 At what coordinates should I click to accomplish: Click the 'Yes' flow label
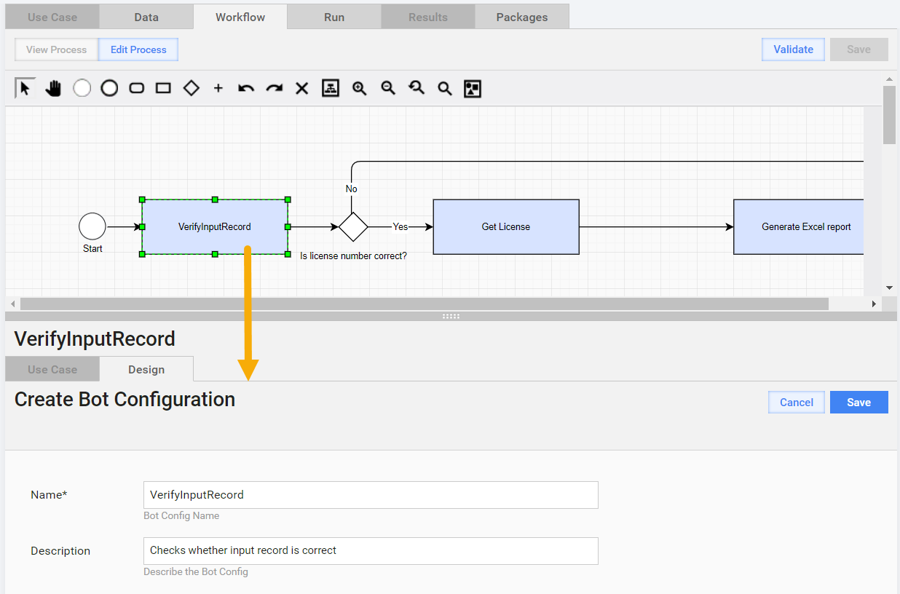point(400,226)
